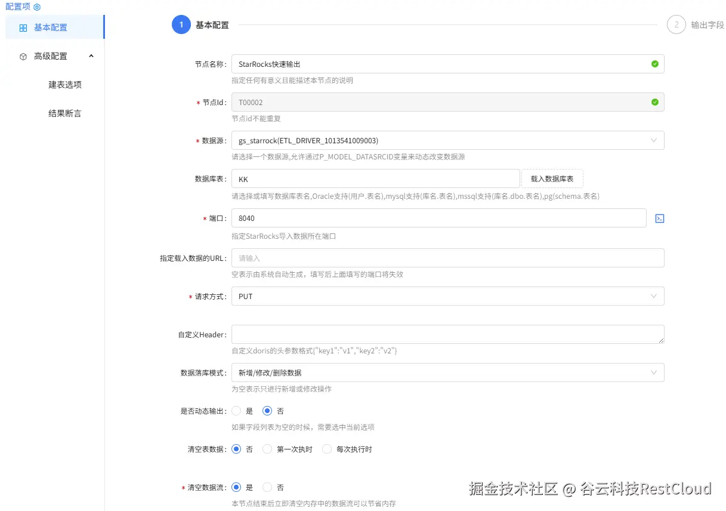Open the 请求方式 PUT dropdown
Viewport: 726px width, 511px height.
tap(447, 296)
